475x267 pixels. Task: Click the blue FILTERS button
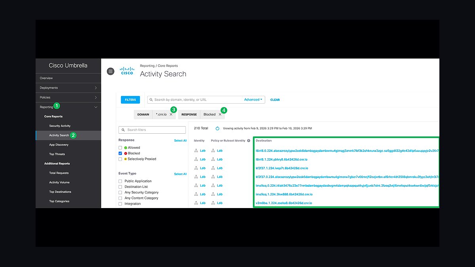(x=130, y=100)
